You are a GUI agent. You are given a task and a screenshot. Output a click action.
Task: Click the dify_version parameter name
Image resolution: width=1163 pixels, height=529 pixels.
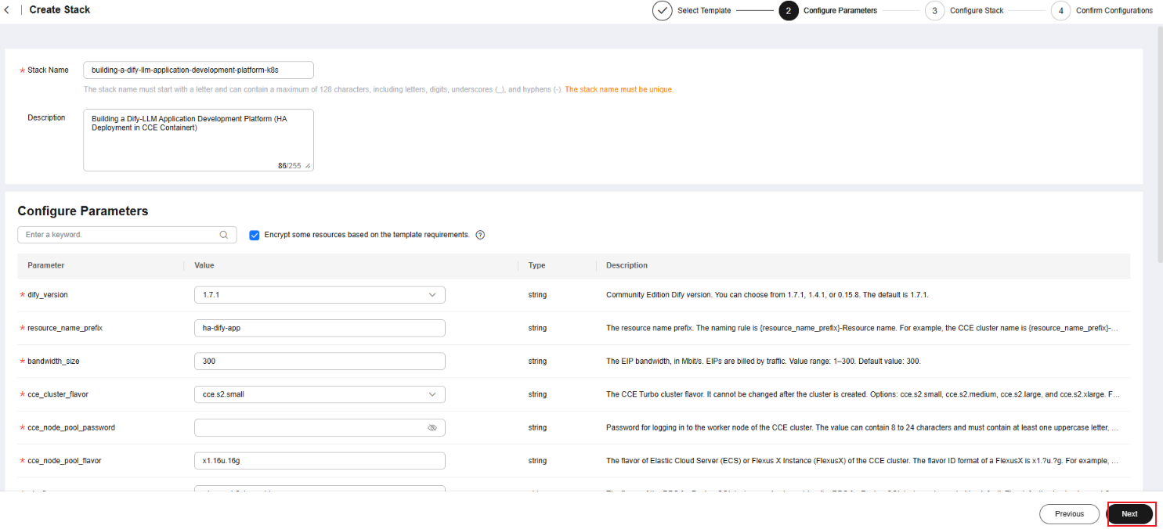pyautogui.click(x=49, y=295)
